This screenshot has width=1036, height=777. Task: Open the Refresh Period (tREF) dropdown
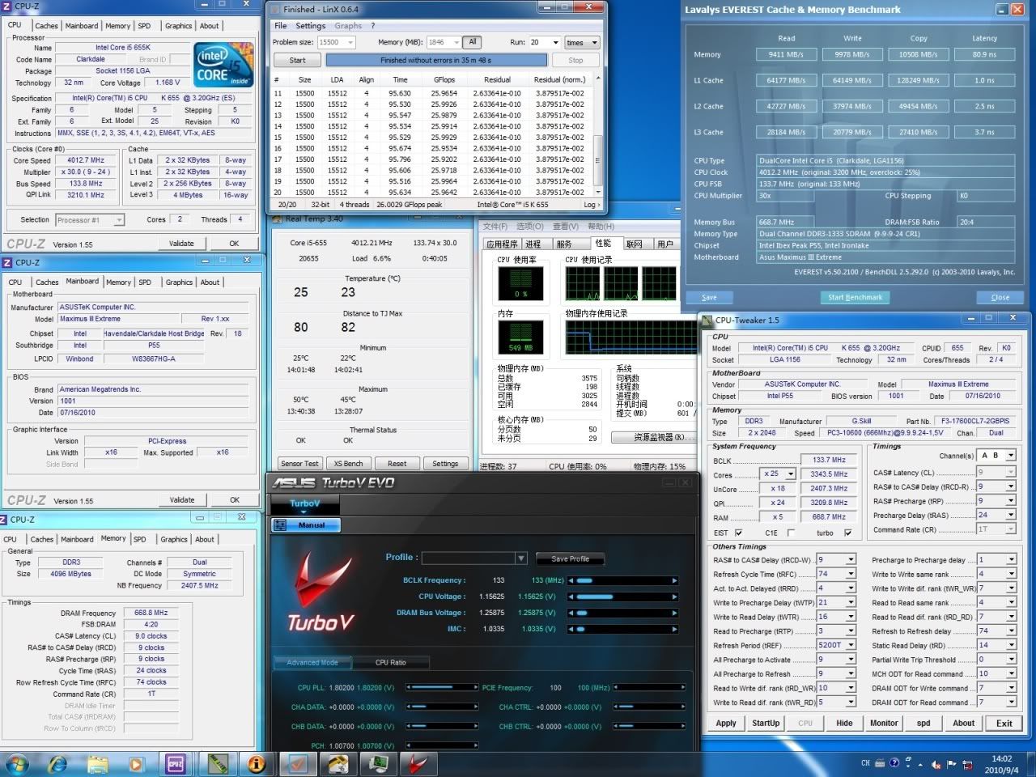851,645
